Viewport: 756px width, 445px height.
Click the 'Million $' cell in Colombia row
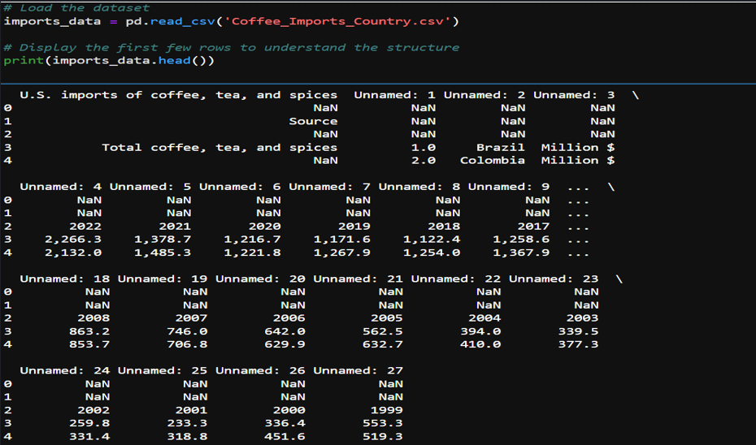(578, 160)
